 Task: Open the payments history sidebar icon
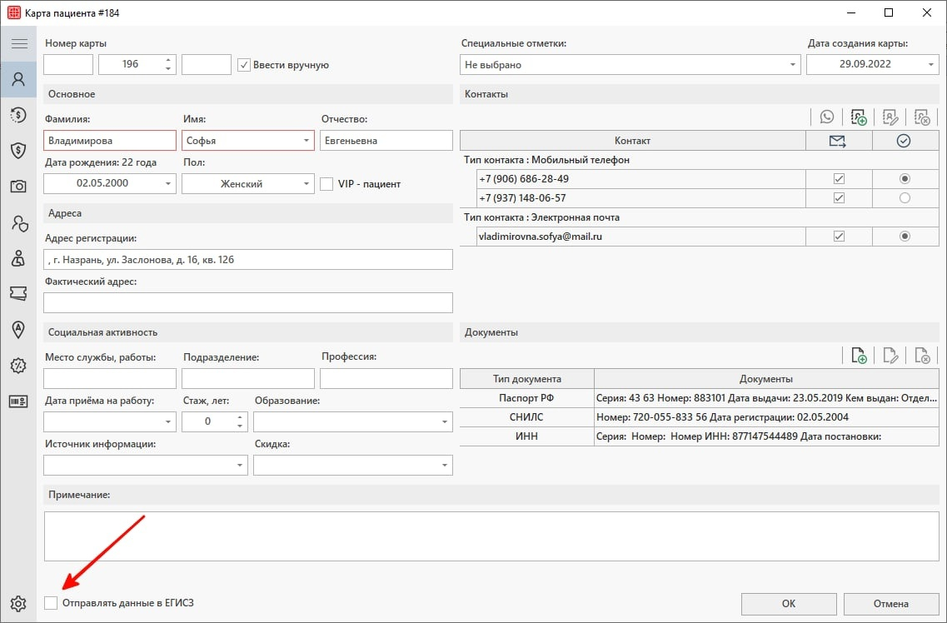coord(18,115)
